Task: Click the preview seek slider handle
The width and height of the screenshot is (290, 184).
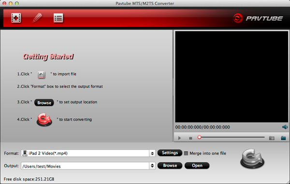Action: 199,137
